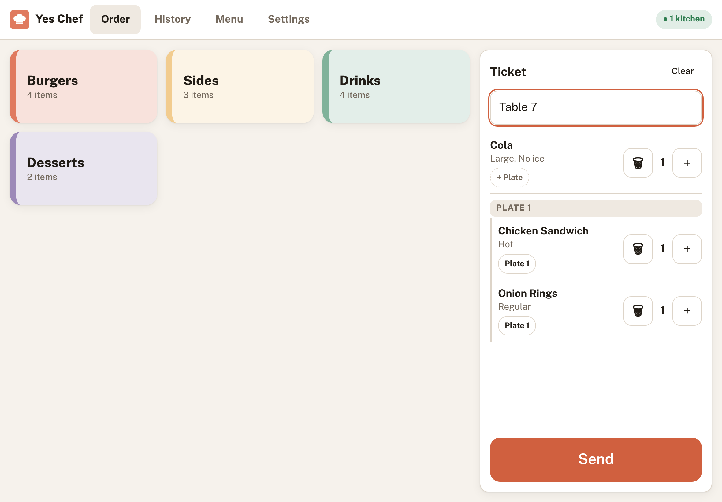Assign Cola to a plate via + Plate

(509, 178)
